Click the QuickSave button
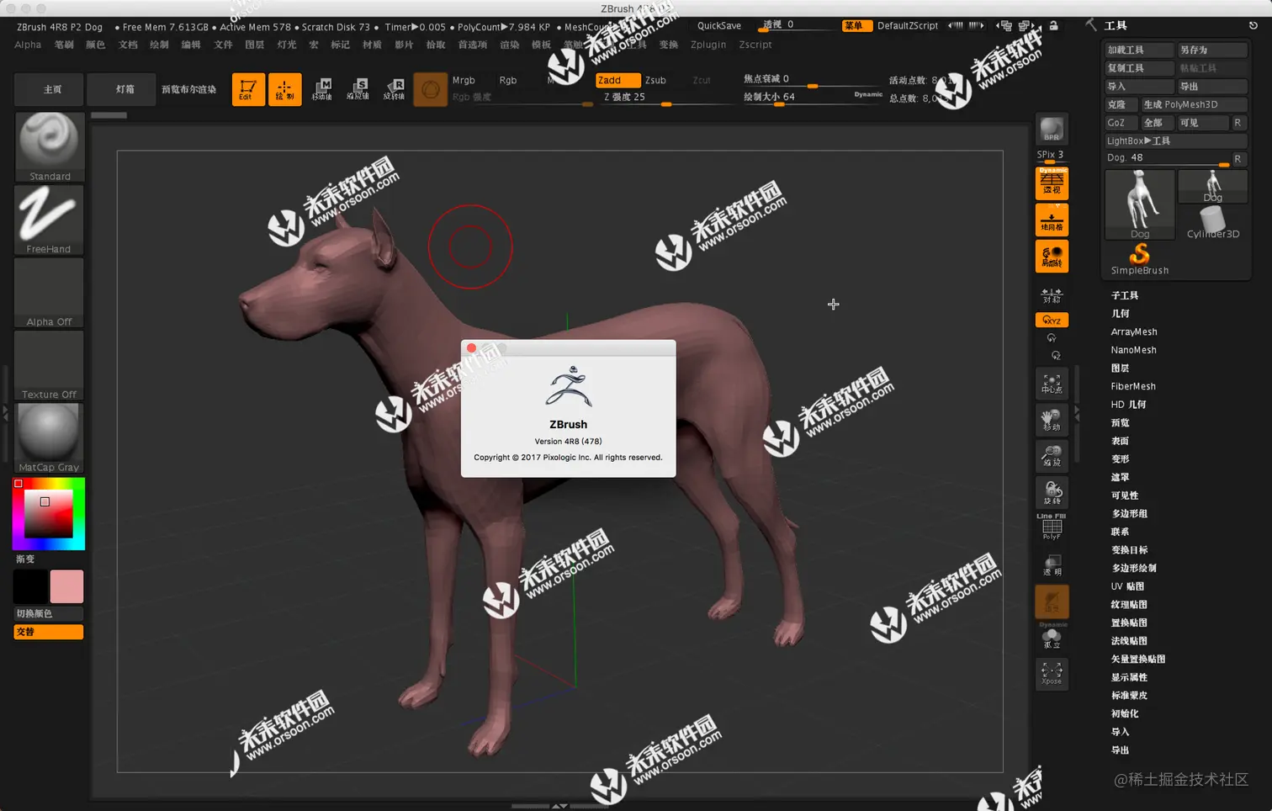Viewport: 1272px width, 811px height. click(x=719, y=26)
